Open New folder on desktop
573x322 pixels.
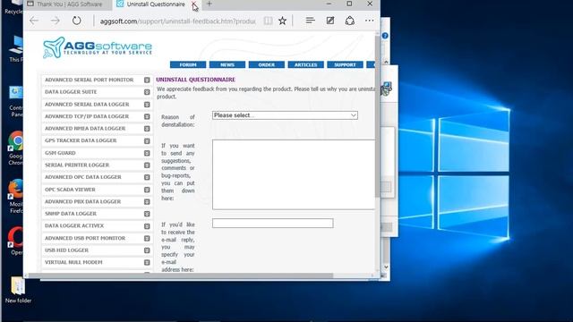point(18,290)
